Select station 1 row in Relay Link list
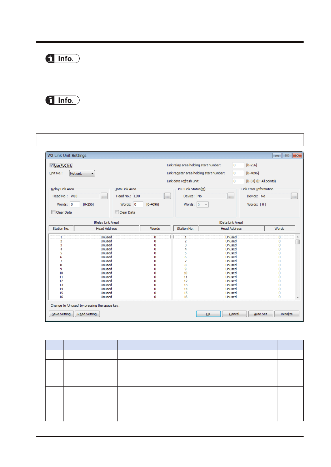331x467 pixels. 110,237
